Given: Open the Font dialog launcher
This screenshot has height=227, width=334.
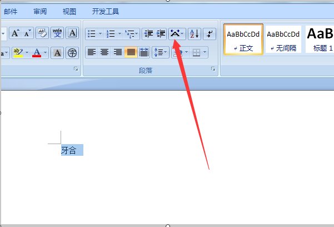Looking at the screenshot, I should [x=76, y=69].
